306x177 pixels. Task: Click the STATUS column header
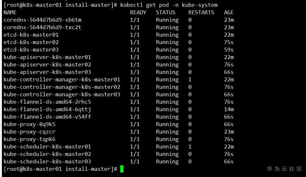(166, 12)
